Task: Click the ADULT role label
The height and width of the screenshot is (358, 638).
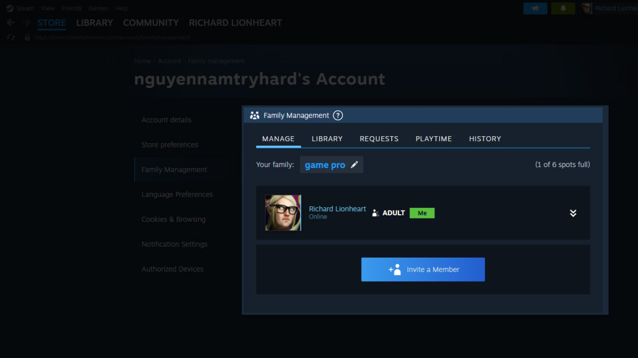Action: 394,213
